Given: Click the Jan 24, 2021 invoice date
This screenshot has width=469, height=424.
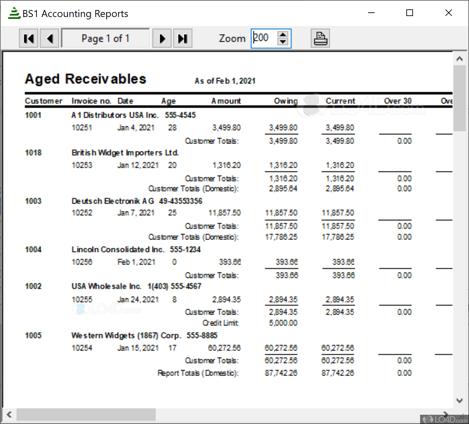Looking at the screenshot, I should tap(138, 299).
